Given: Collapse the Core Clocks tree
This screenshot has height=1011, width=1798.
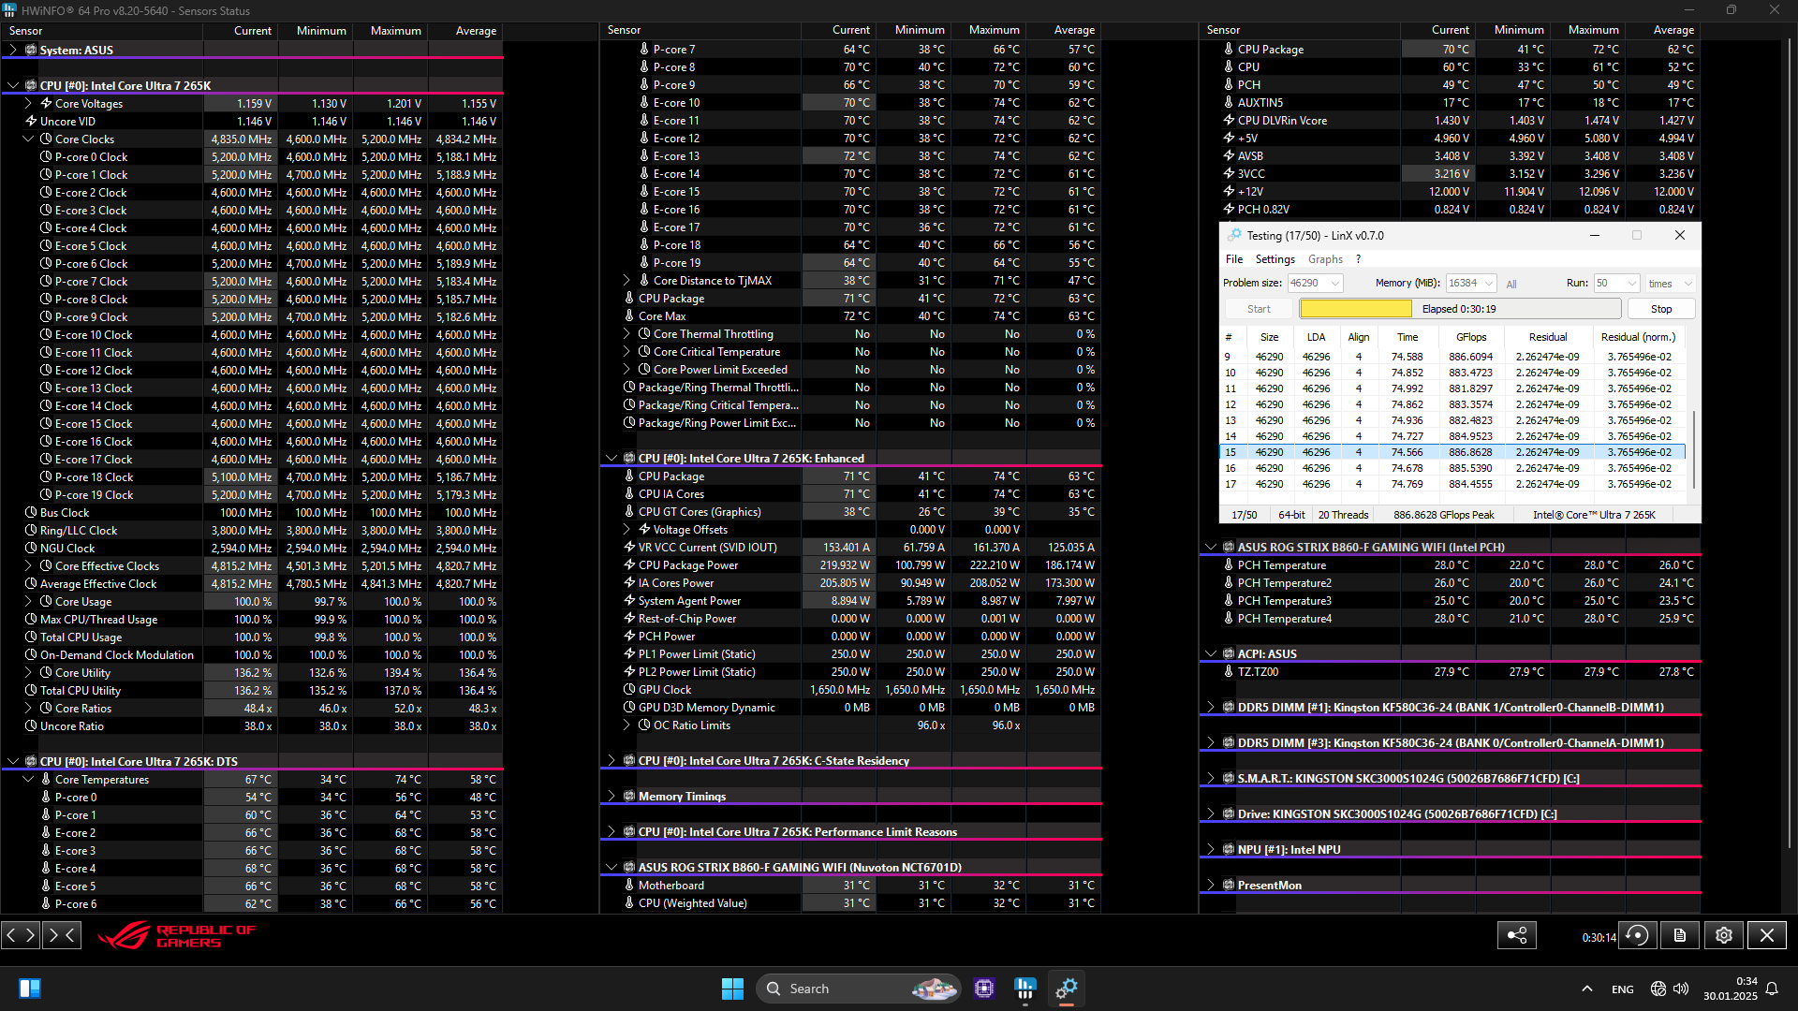Looking at the screenshot, I should tap(28, 139).
